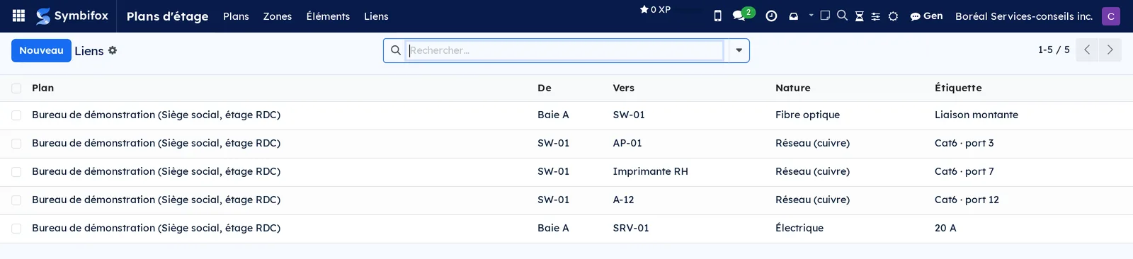Open the sticky note icon
The width and height of the screenshot is (1133, 259).
(x=825, y=15)
